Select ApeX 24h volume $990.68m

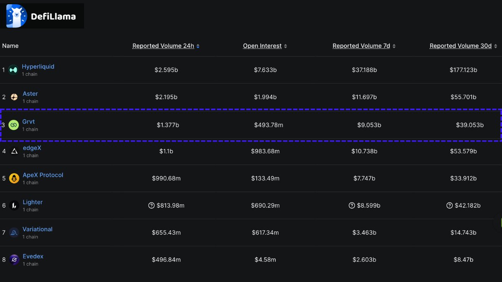coord(166,178)
